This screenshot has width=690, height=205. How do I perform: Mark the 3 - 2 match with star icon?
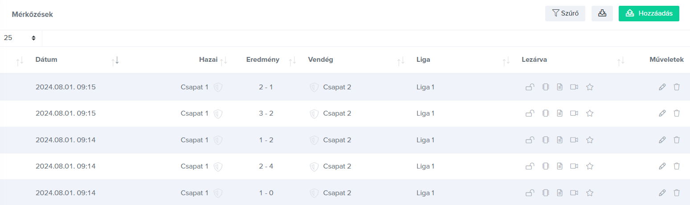[590, 113]
